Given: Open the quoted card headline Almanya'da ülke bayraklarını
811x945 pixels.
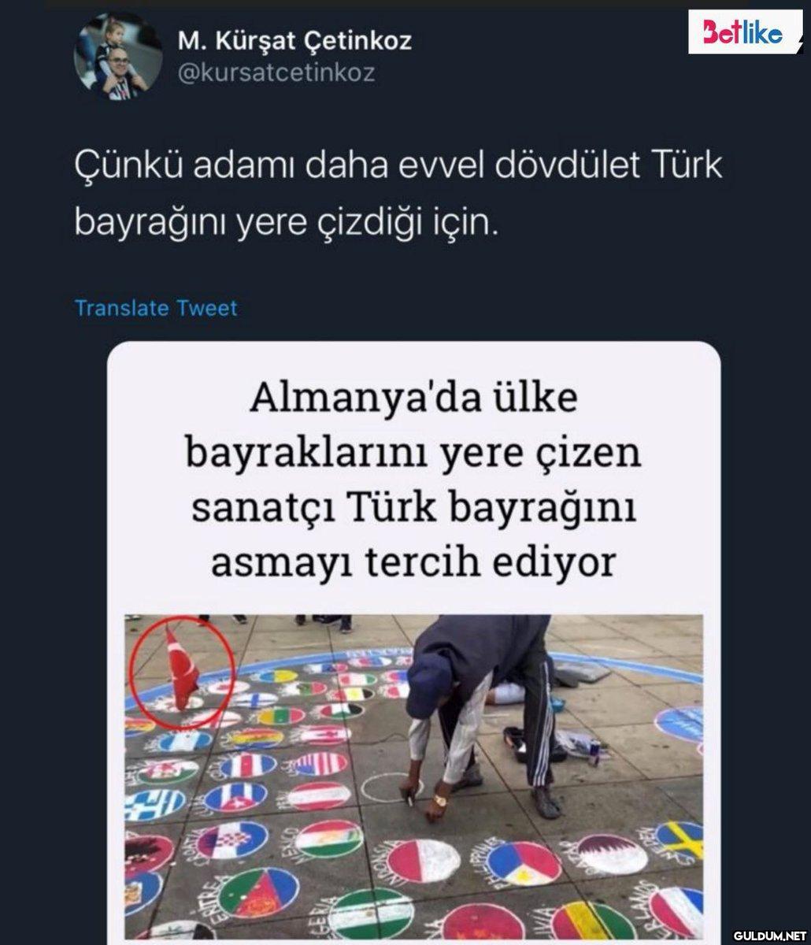Looking at the screenshot, I should (413, 481).
